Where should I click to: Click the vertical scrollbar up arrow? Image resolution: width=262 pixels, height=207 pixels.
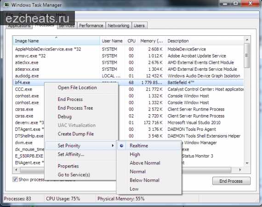(x=247, y=40)
